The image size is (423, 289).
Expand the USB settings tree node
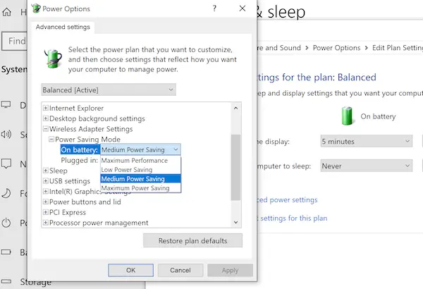(x=46, y=181)
